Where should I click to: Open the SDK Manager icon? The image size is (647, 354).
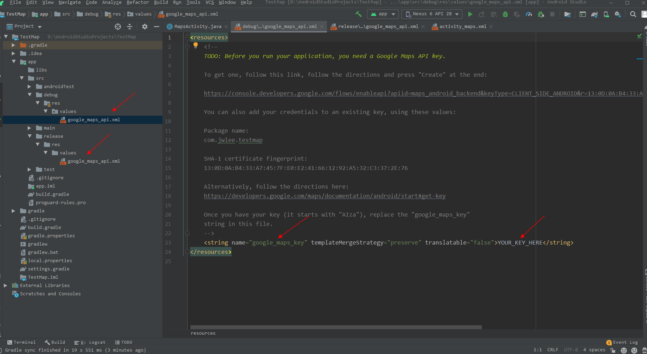pos(618,14)
